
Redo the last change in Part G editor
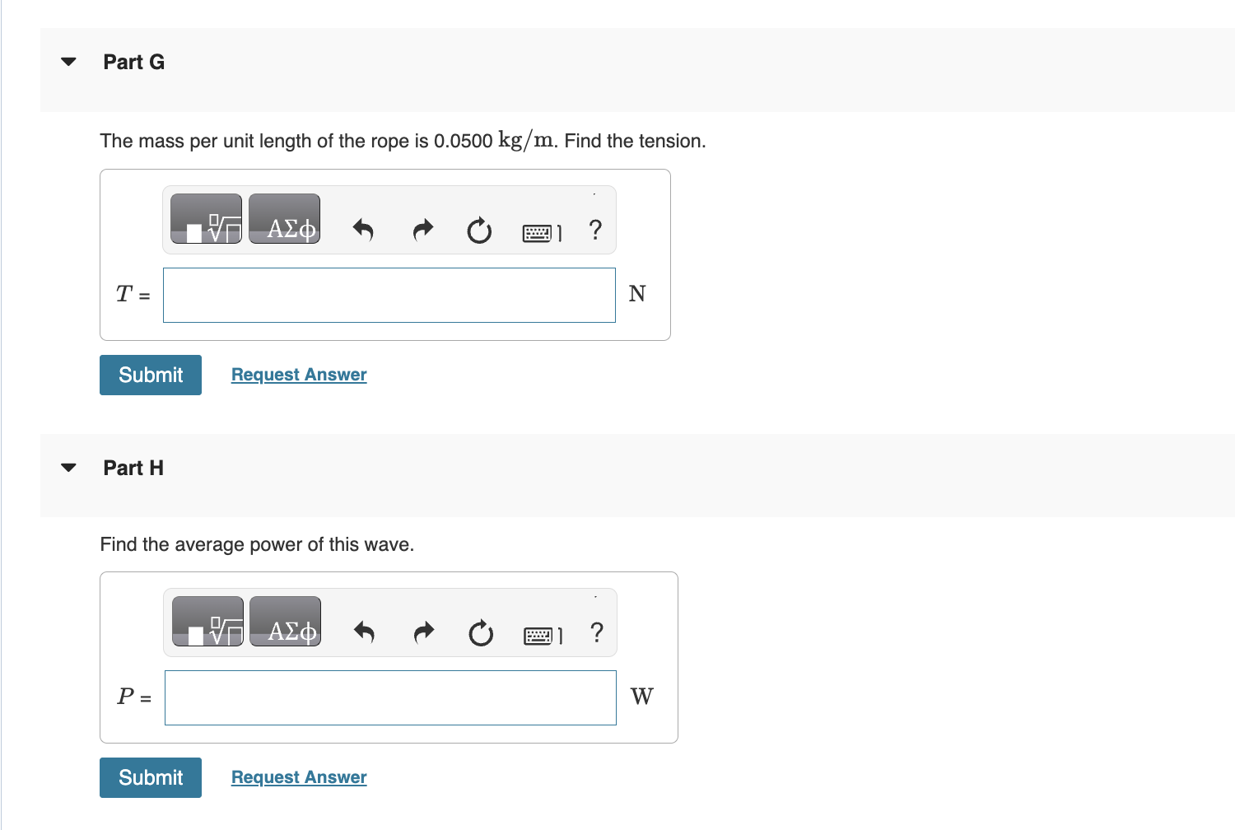[x=422, y=231]
